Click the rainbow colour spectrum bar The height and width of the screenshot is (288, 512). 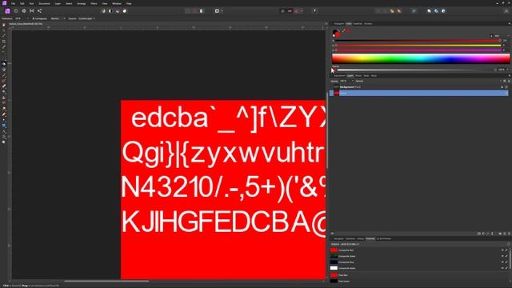tap(421, 58)
